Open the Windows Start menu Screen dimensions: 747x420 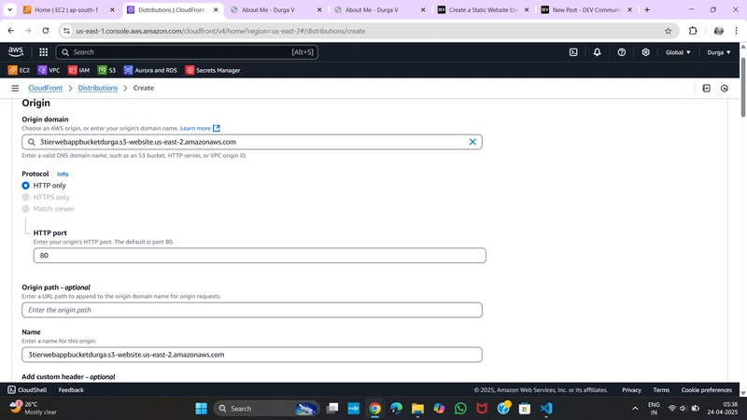pyautogui.click(x=202, y=409)
